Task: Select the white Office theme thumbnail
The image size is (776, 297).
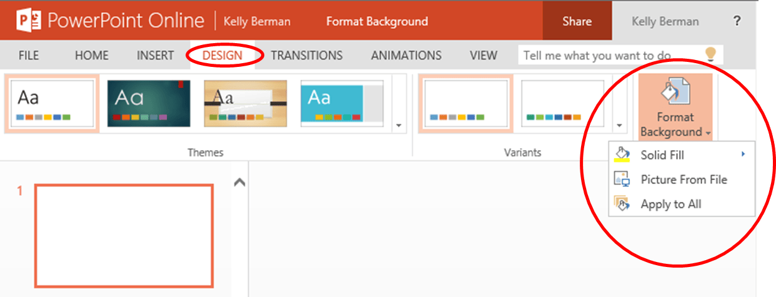Action: pos(52,104)
